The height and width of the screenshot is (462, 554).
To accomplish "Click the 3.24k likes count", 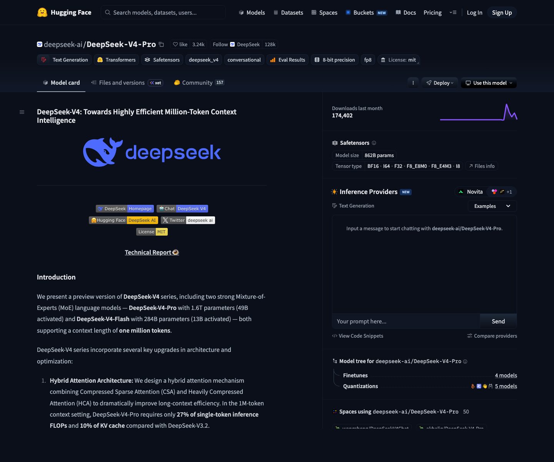I will coord(199,44).
